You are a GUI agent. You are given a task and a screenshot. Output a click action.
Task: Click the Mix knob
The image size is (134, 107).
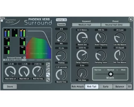click(61, 36)
